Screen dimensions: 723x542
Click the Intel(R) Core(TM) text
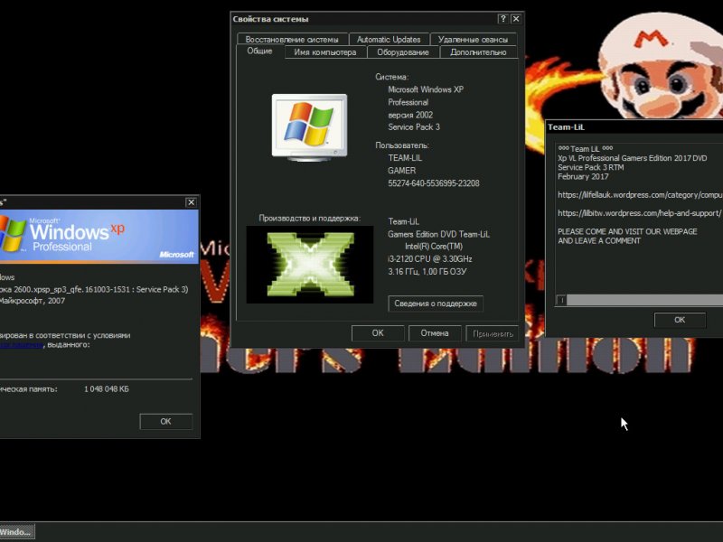pos(434,247)
